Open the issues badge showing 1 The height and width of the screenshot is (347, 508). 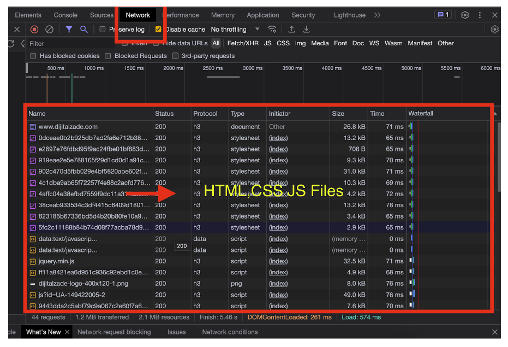click(x=443, y=15)
